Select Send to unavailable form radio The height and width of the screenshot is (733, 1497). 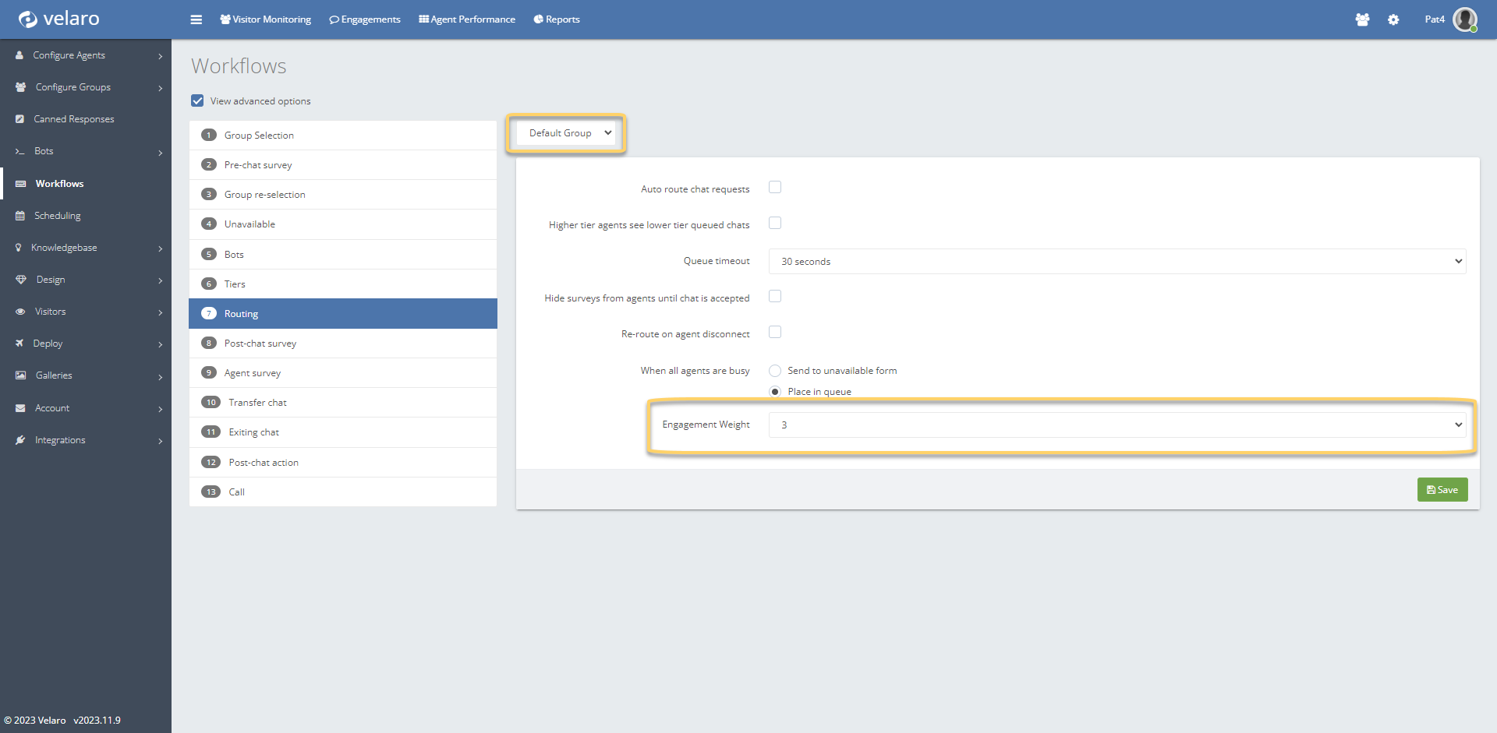pos(775,371)
